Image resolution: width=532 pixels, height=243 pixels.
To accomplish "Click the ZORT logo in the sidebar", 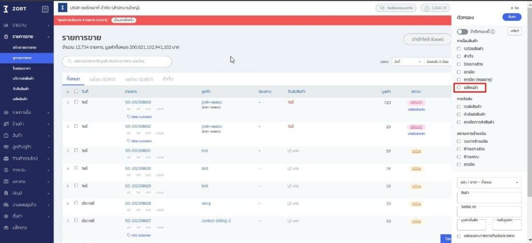I will click(15, 9).
